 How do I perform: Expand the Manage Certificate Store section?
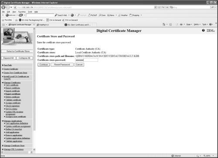click(3, 145)
